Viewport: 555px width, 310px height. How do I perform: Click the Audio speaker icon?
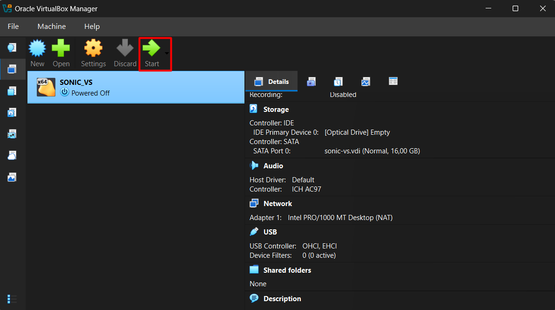pyautogui.click(x=254, y=165)
